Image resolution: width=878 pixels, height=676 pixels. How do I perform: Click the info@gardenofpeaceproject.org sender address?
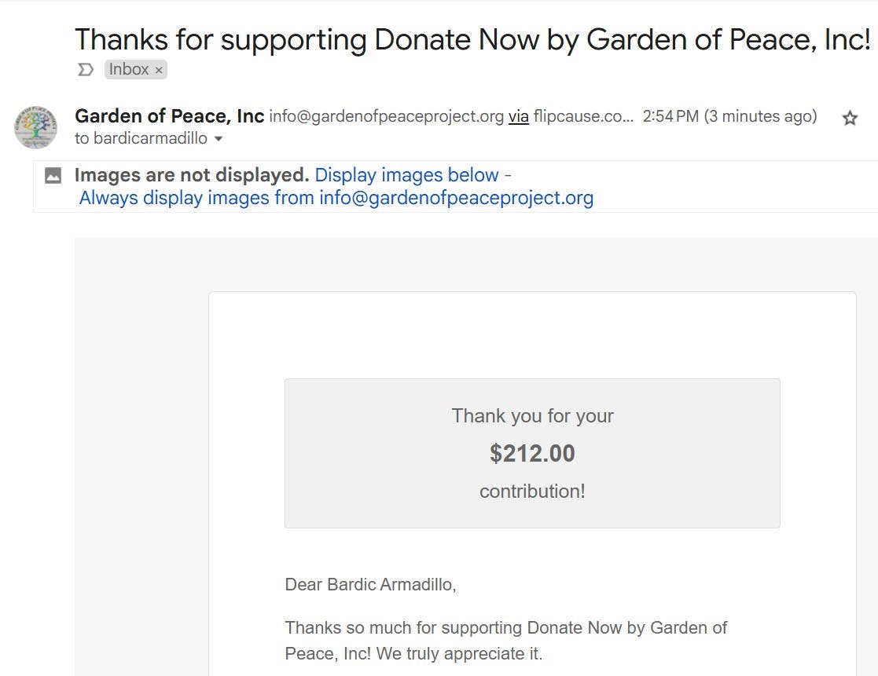[386, 117]
